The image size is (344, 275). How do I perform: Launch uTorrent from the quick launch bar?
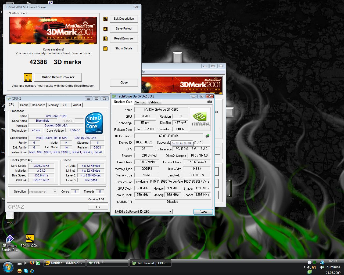point(38,263)
